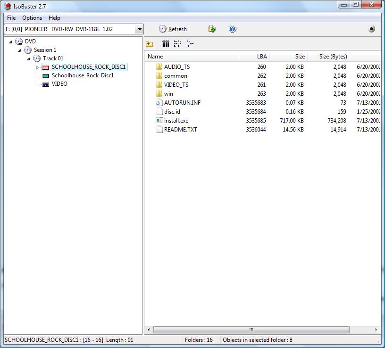Image resolution: width=385 pixels, height=348 pixels.
Task: Click the AUTORUN.INF file icon
Action: point(159,103)
